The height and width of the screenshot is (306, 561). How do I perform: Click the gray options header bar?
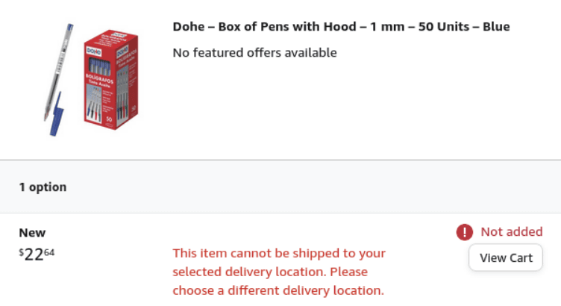click(x=280, y=187)
